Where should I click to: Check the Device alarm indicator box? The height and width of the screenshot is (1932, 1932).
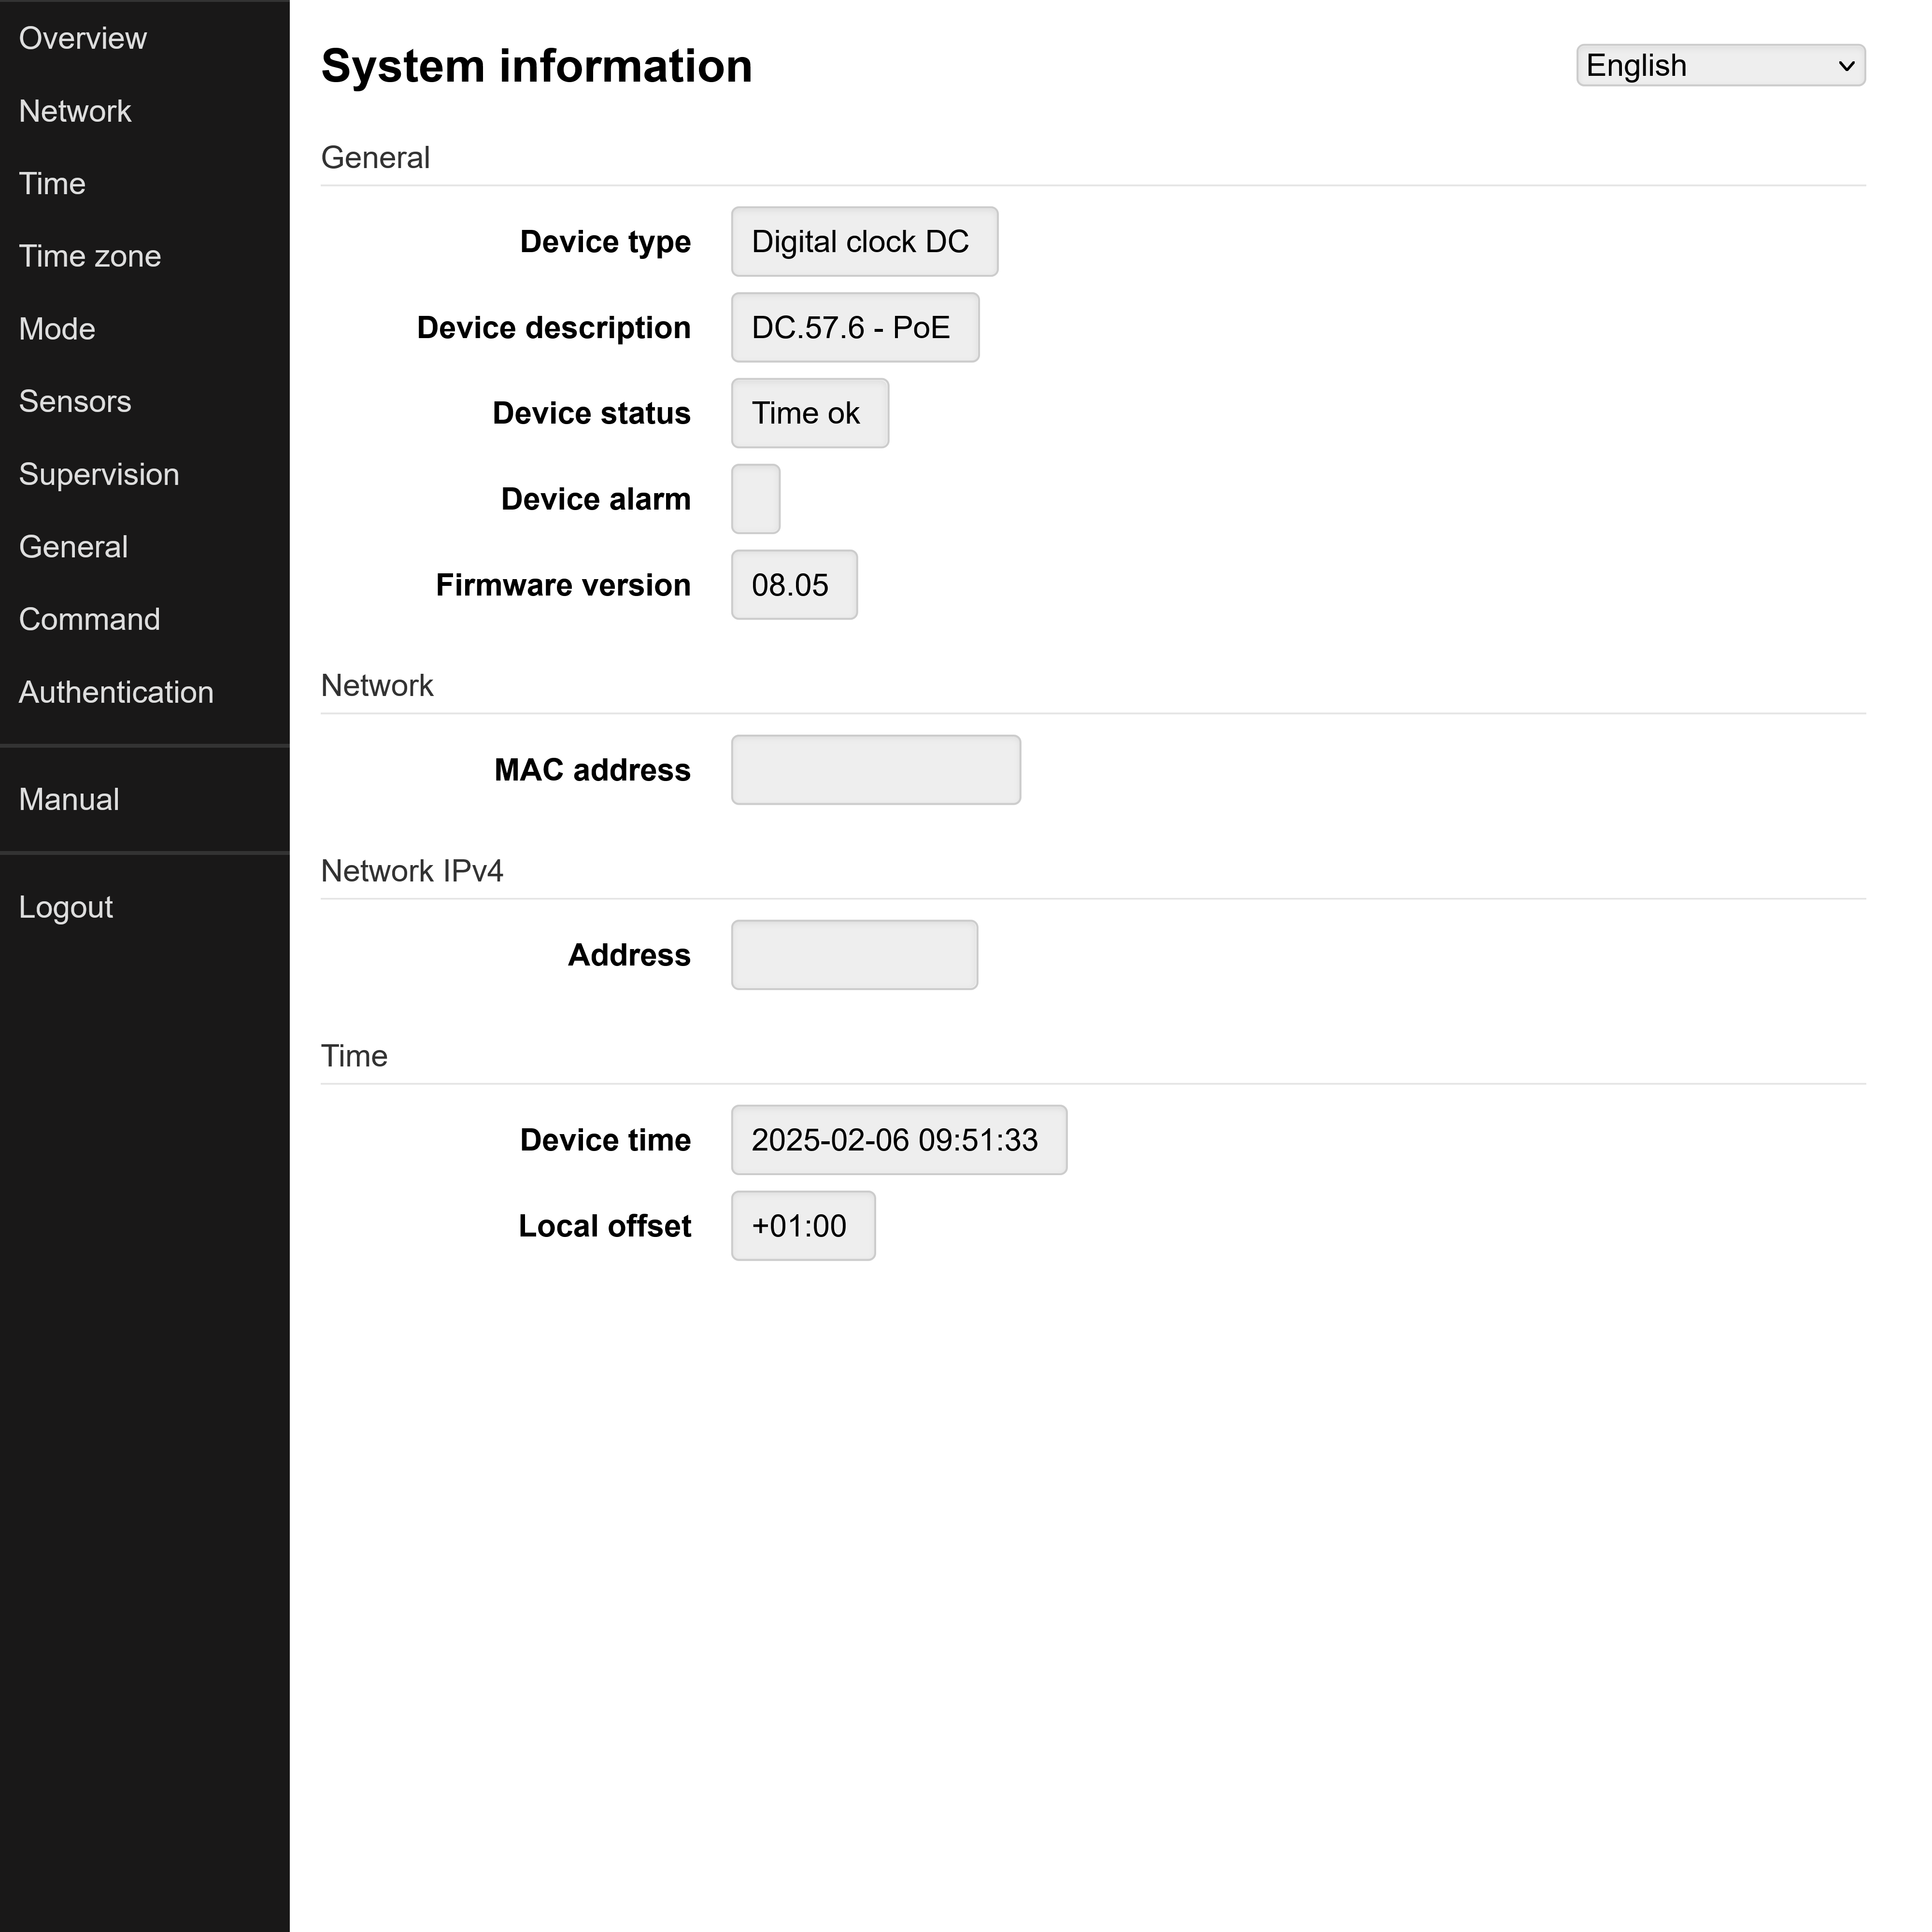pos(755,499)
